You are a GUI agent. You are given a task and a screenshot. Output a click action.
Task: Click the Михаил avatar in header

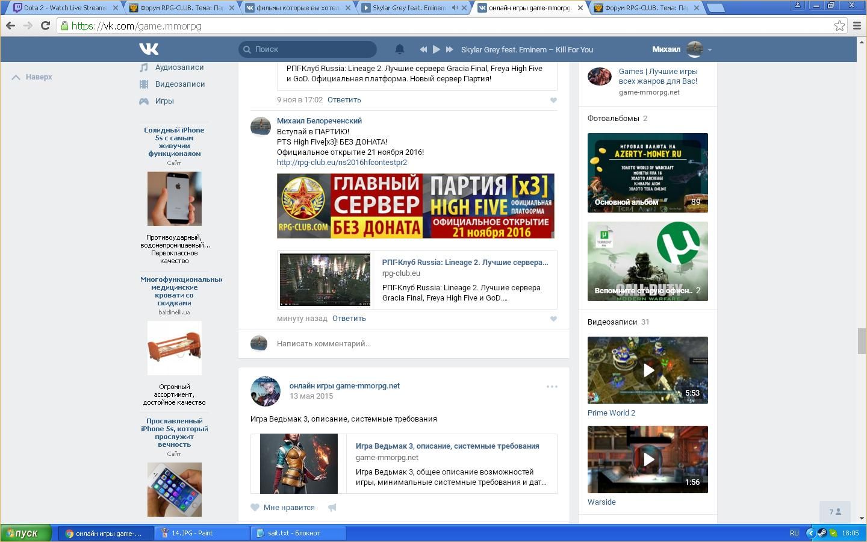point(695,49)
